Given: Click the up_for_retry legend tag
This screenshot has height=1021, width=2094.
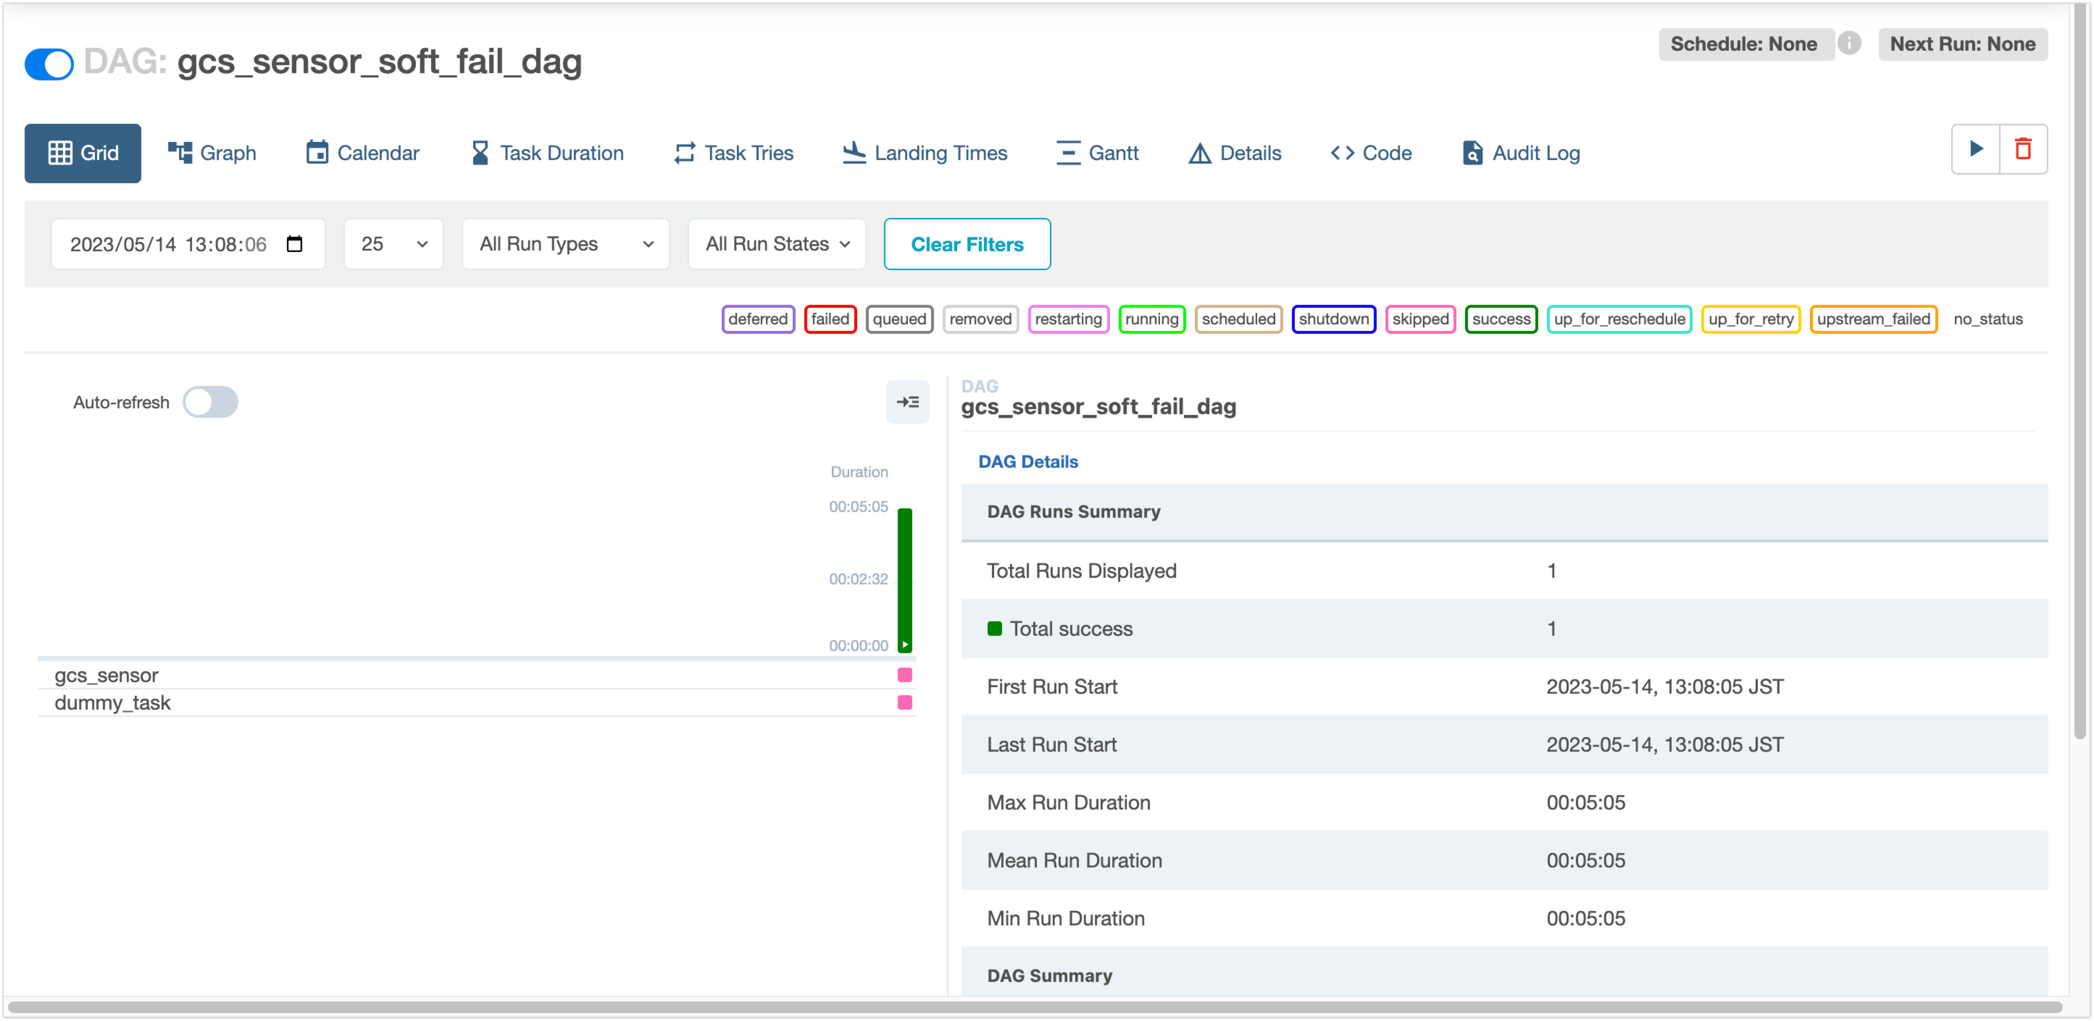Looking at the screenshot, I should (x=1751, y=319).
